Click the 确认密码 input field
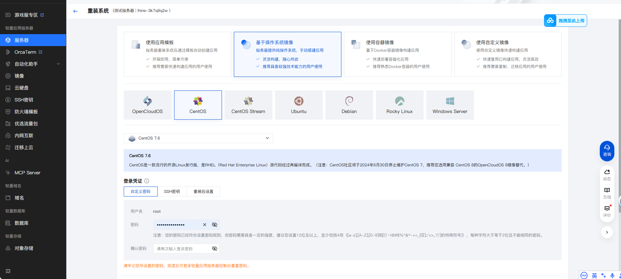This screenshot has height=279, width=621. click(182, 249)
